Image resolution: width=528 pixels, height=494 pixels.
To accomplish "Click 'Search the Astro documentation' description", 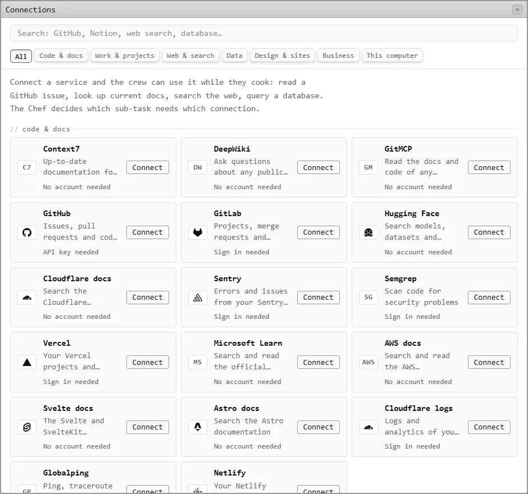I will click(x=248, y=427).
